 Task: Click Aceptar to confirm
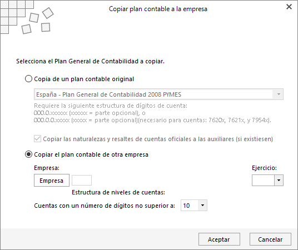[219, 239]
